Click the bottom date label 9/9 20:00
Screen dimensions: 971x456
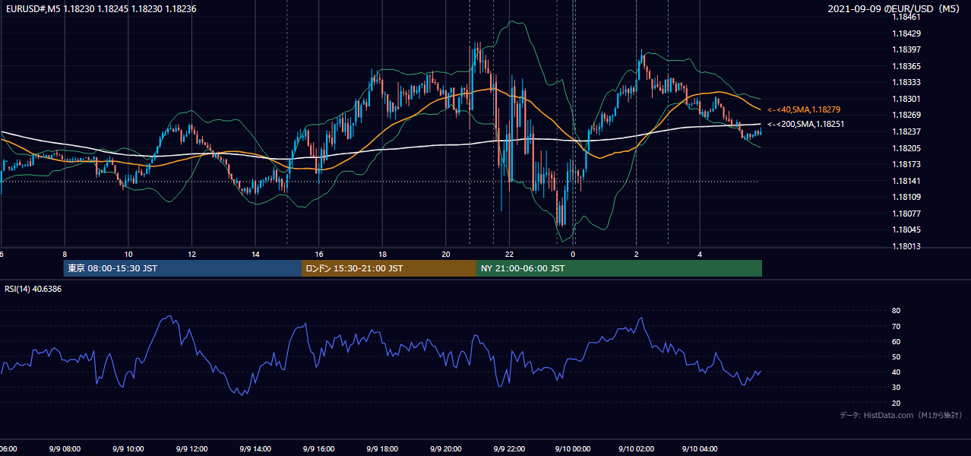click(x=446, y=449)
